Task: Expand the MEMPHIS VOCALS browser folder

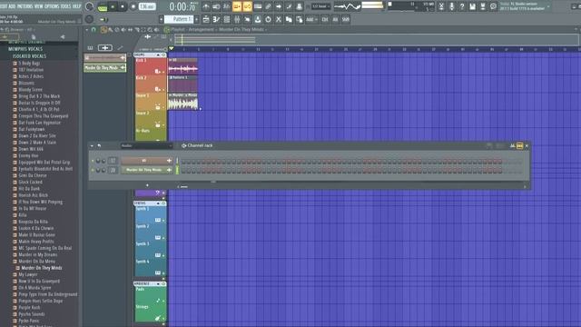Action: (25, 49)
